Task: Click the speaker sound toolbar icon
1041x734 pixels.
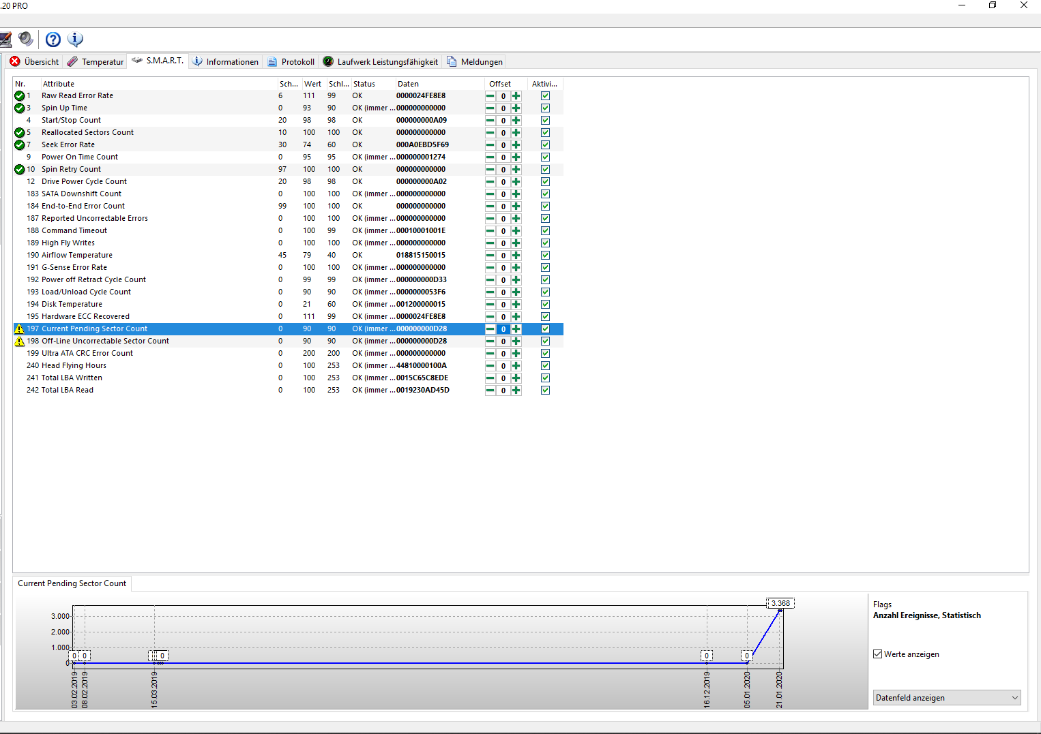Action: coord(25,40)
